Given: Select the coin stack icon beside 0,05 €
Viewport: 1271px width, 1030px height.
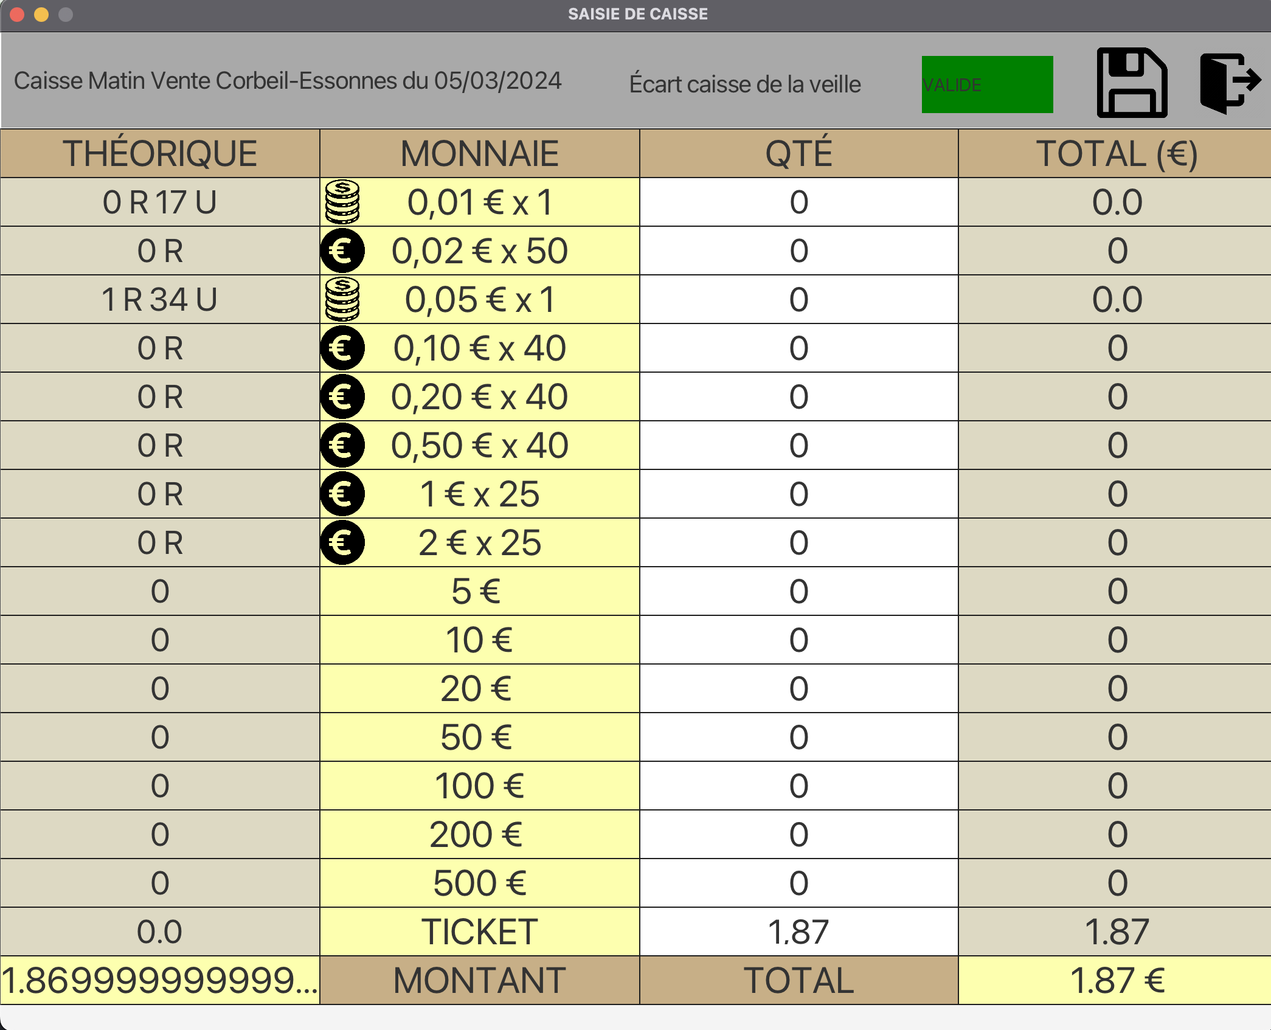Looking at the screenshot, I should click(342, 299).
